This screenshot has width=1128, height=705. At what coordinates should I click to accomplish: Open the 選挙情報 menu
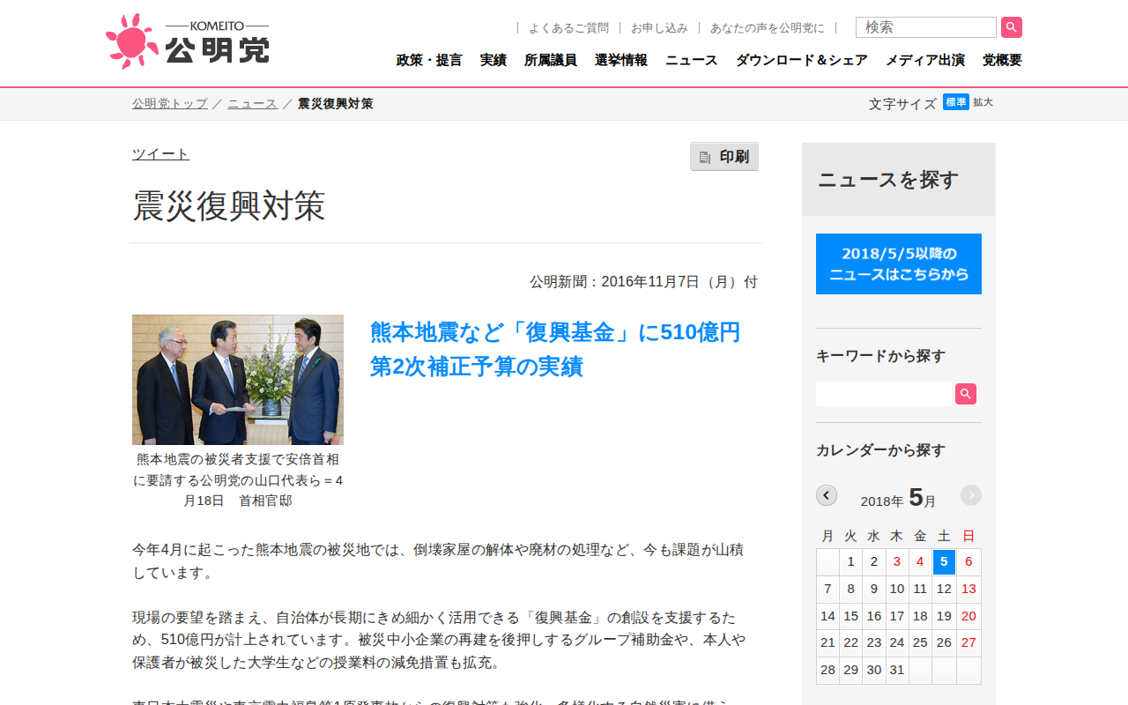pos(621,60)
